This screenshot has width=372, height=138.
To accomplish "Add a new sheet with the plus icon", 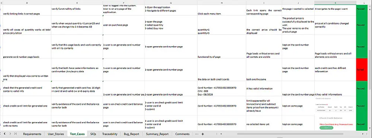I will pos(203,134).
